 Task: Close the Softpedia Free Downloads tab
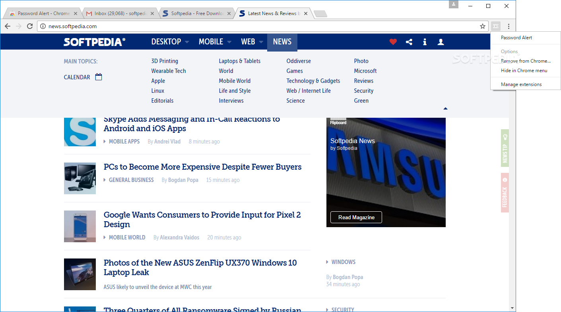pyautogui.click(x=229, y=13)
